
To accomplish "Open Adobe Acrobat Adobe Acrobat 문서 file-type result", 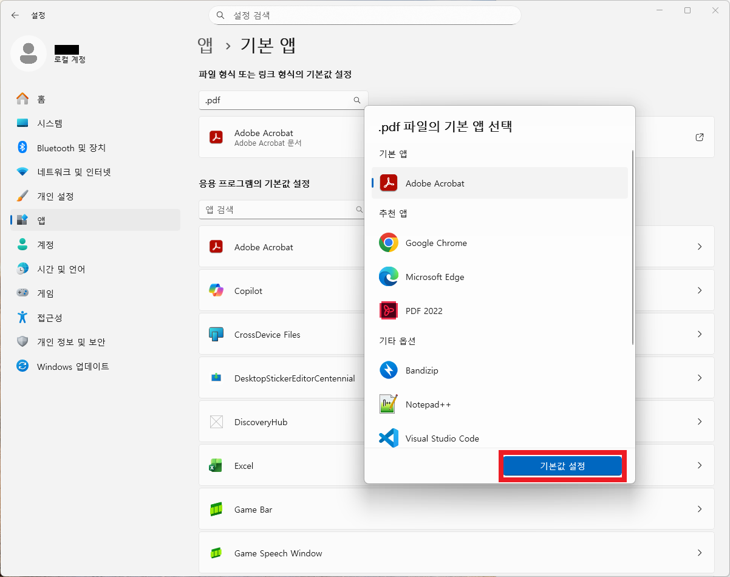I will click(281, 137).
